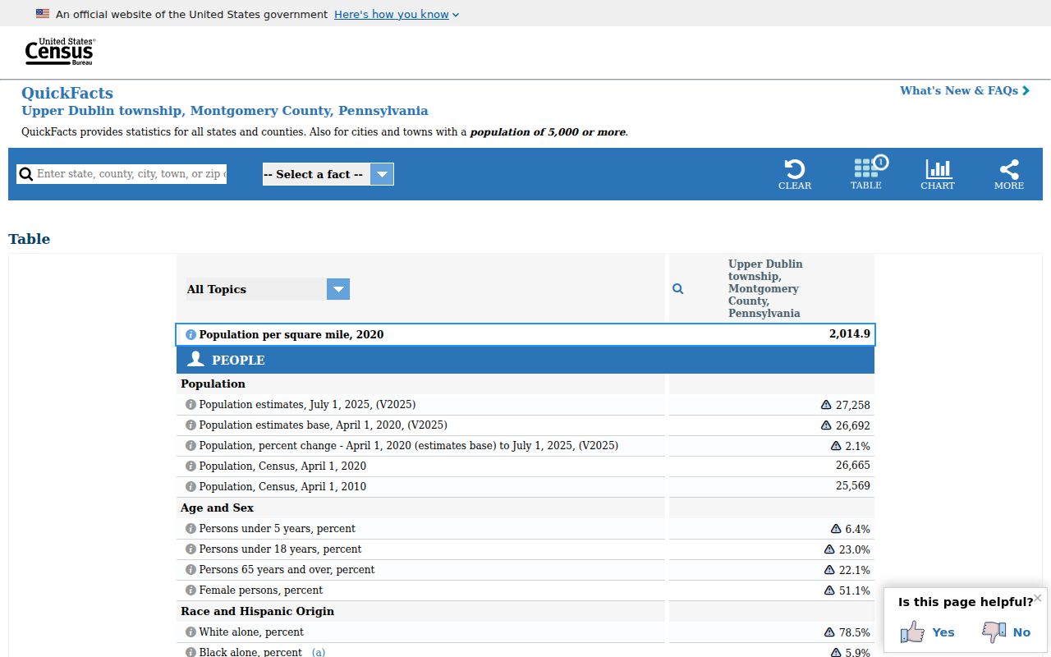
Task: Open the Table view icon
Action: click(866, 174)
